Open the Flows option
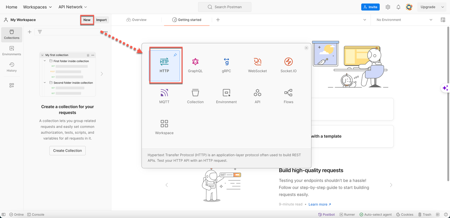This screenshot has width=450, height=218. click(x=288, y=97)
